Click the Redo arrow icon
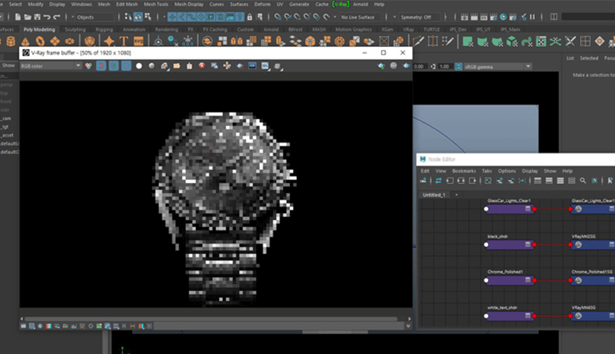The height and width of the screenshot is (354, 615). click(57, 17)
